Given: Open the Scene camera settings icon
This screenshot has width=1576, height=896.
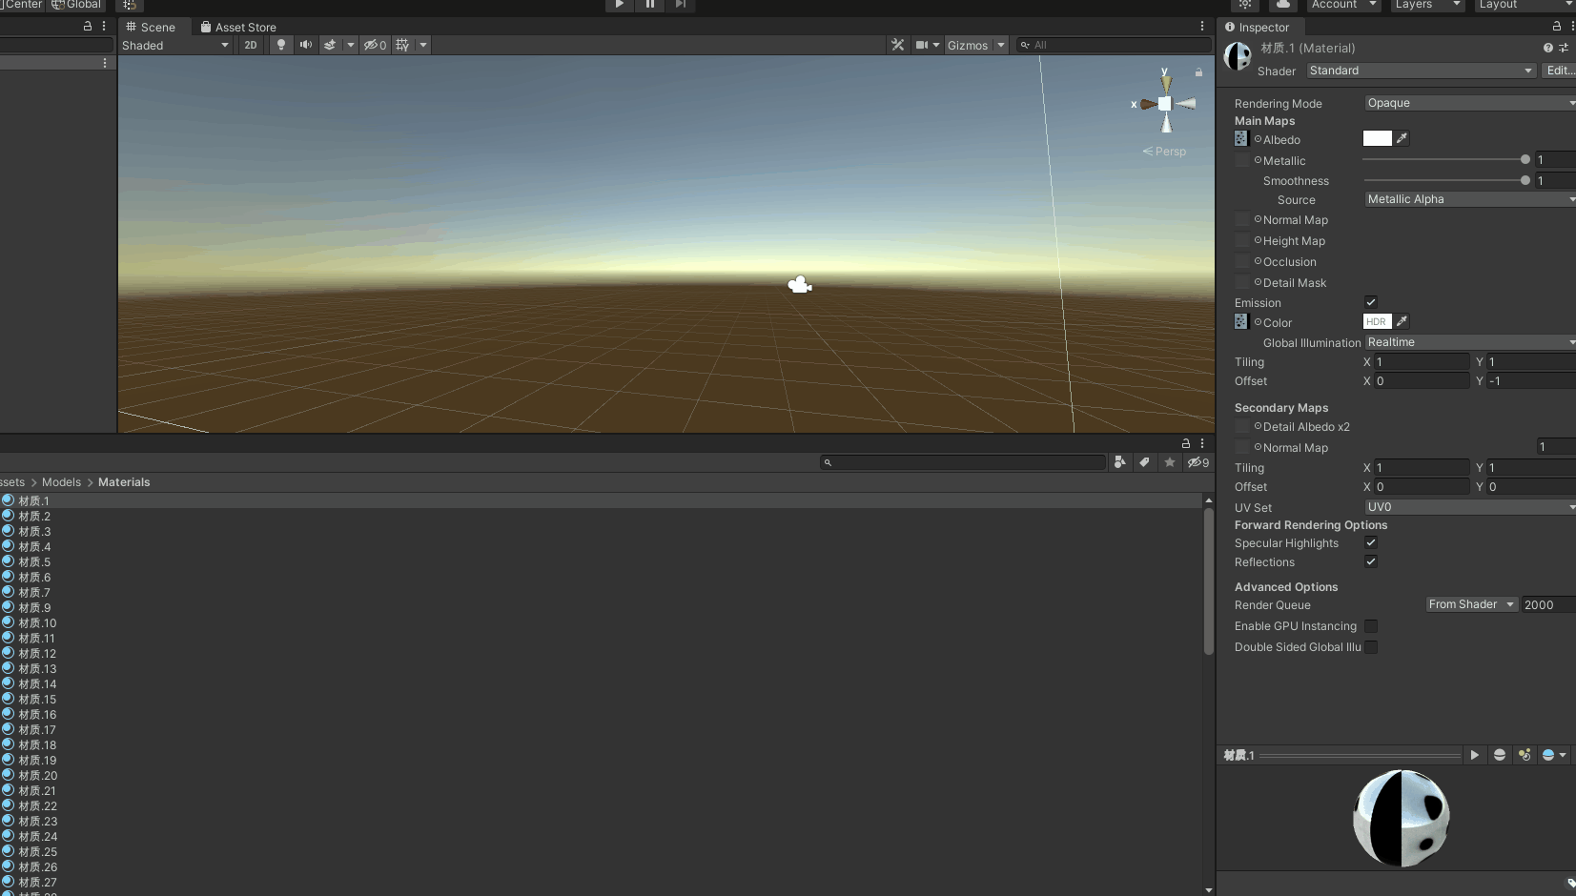Looking at the screenshot, I should tap(922, 45).
